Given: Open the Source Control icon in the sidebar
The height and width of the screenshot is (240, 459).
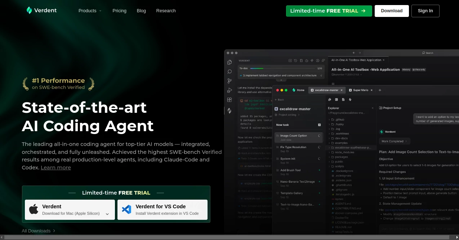Looking at the screenshot, I should pyautogui.click(x=229, y=81).
